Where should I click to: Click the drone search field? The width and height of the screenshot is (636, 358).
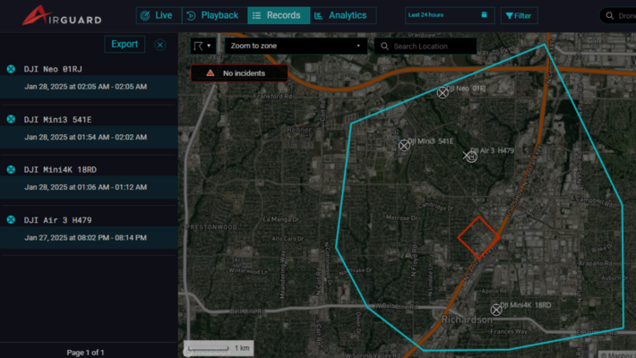[618, 16]
